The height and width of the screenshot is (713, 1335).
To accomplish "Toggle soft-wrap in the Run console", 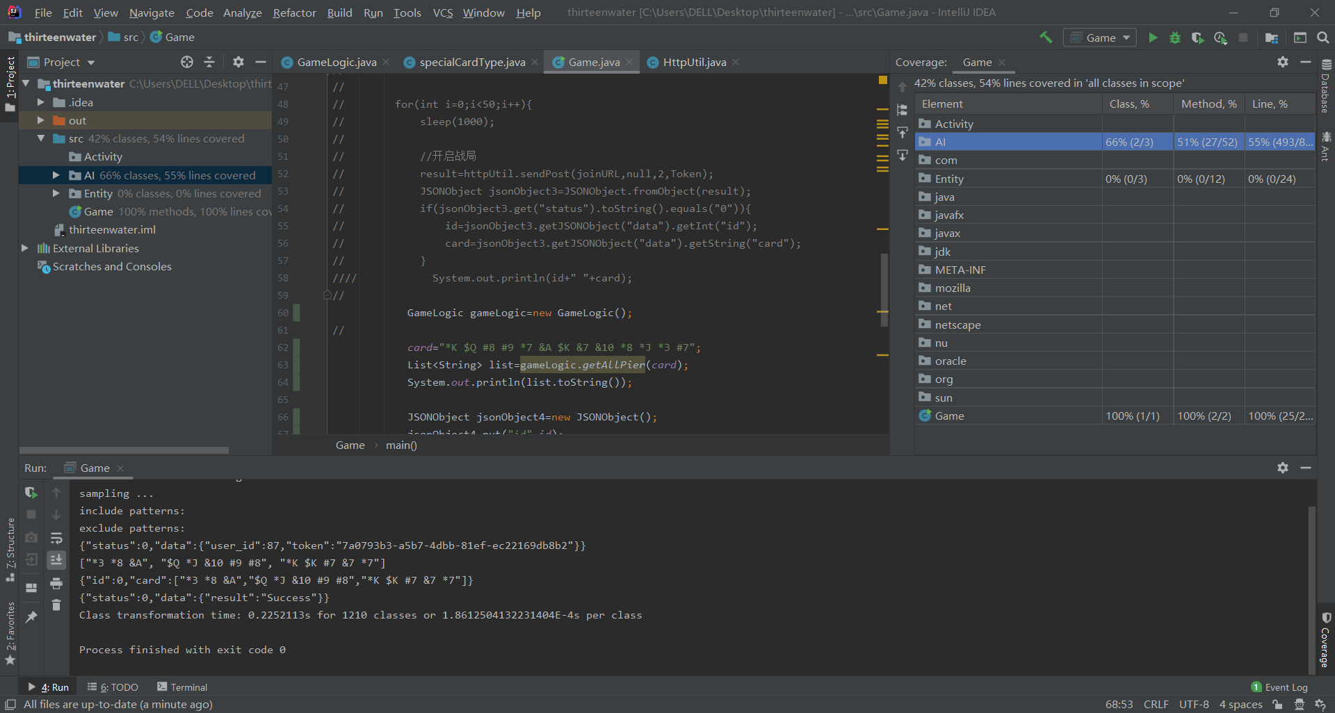I will [x=56, y=538].
